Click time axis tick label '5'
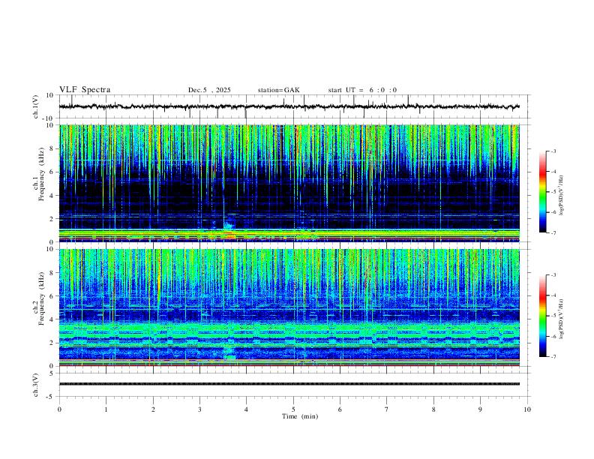594x459 pixels. (293, 409)
